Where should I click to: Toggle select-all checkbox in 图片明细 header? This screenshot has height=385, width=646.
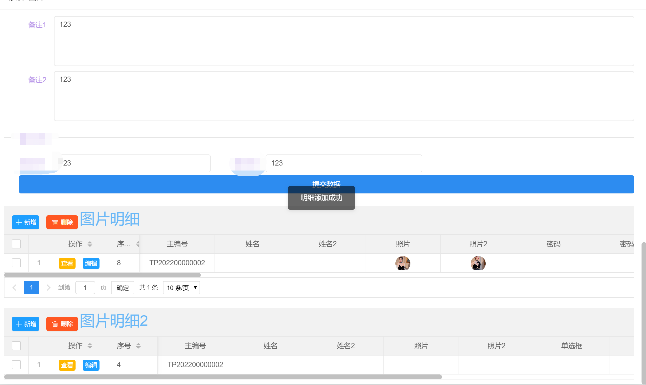[x=16, y=244]
